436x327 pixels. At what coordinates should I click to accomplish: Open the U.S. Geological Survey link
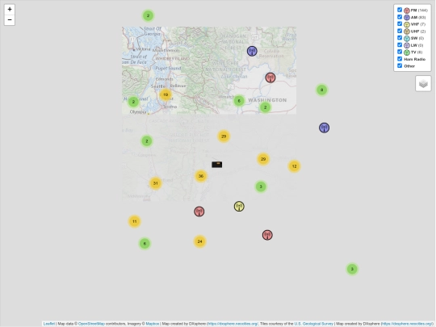tap(313, 324)
